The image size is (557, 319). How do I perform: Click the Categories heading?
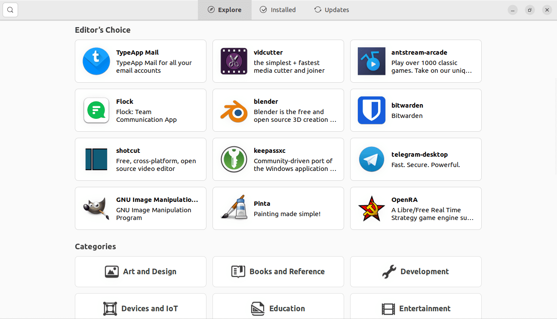click(x=95, y=247)
